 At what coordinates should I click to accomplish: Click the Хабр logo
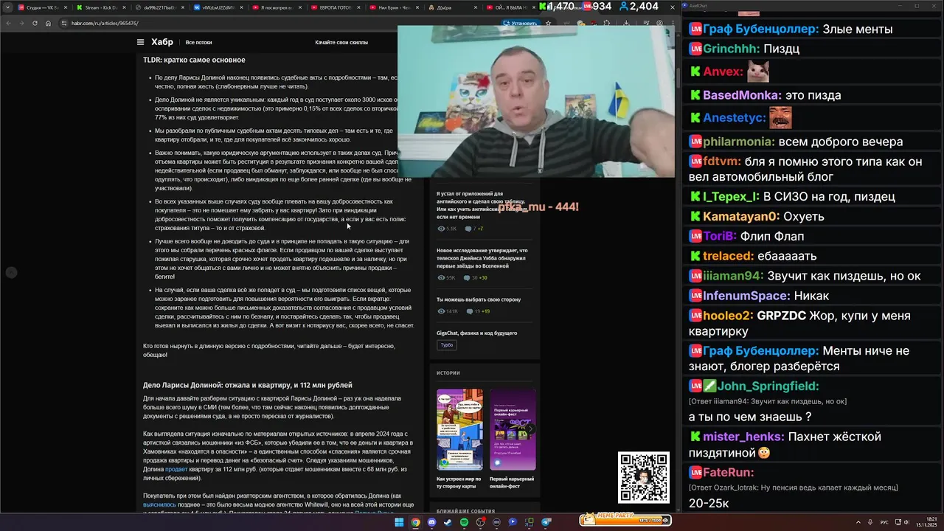point(162,42)
